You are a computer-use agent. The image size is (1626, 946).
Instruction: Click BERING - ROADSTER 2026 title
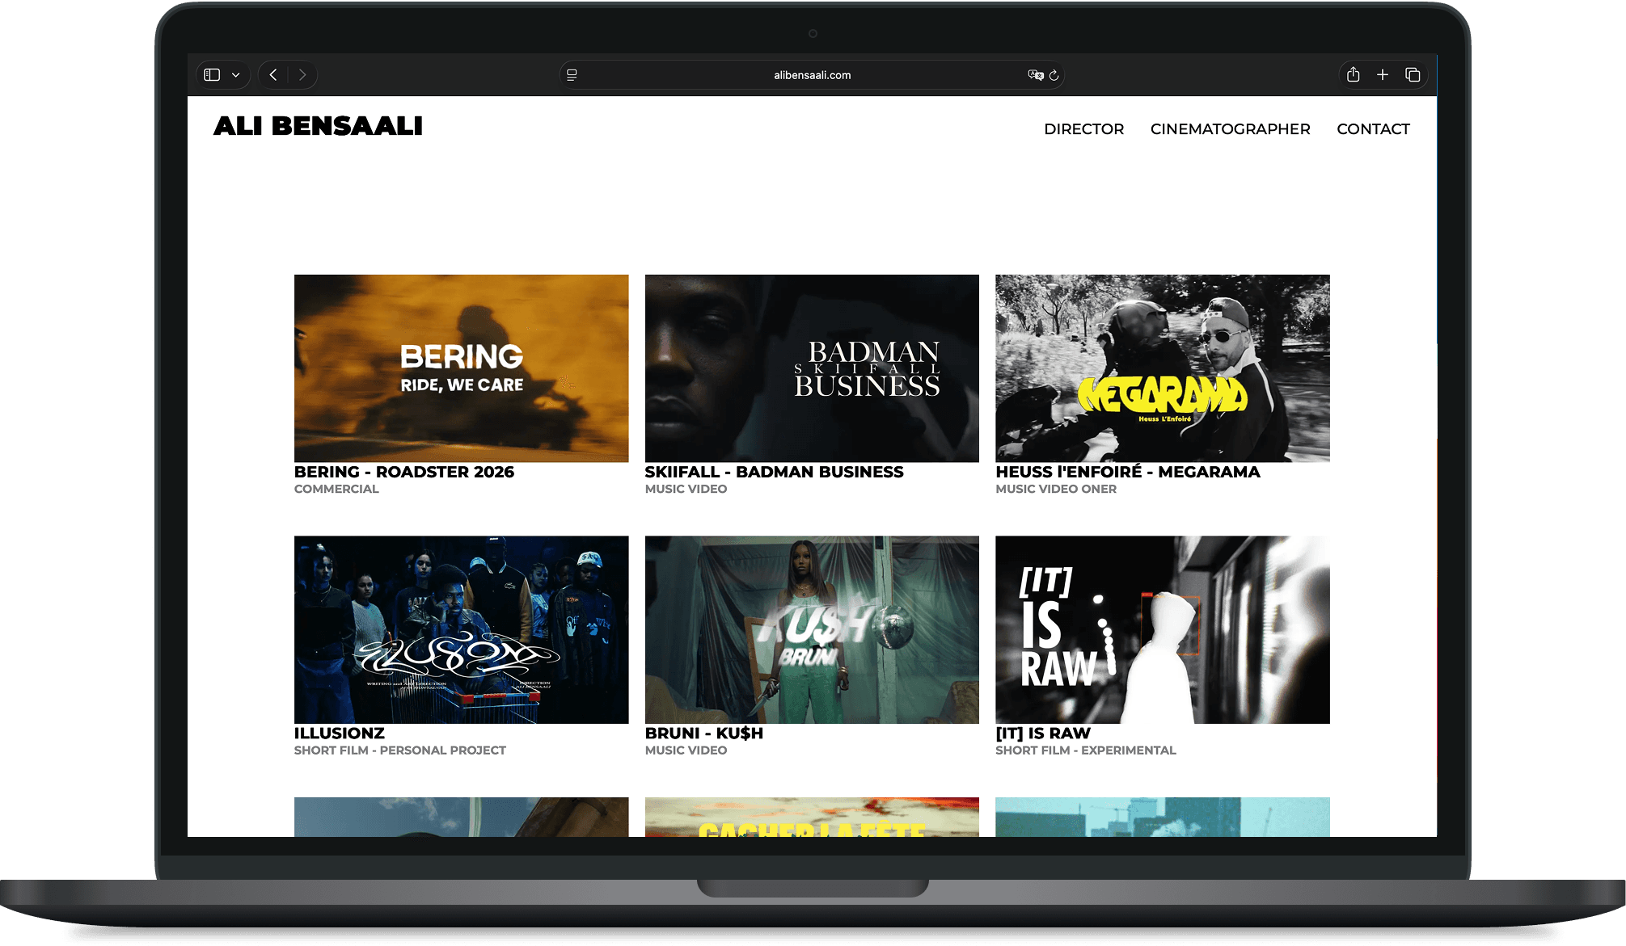[404, 472]
